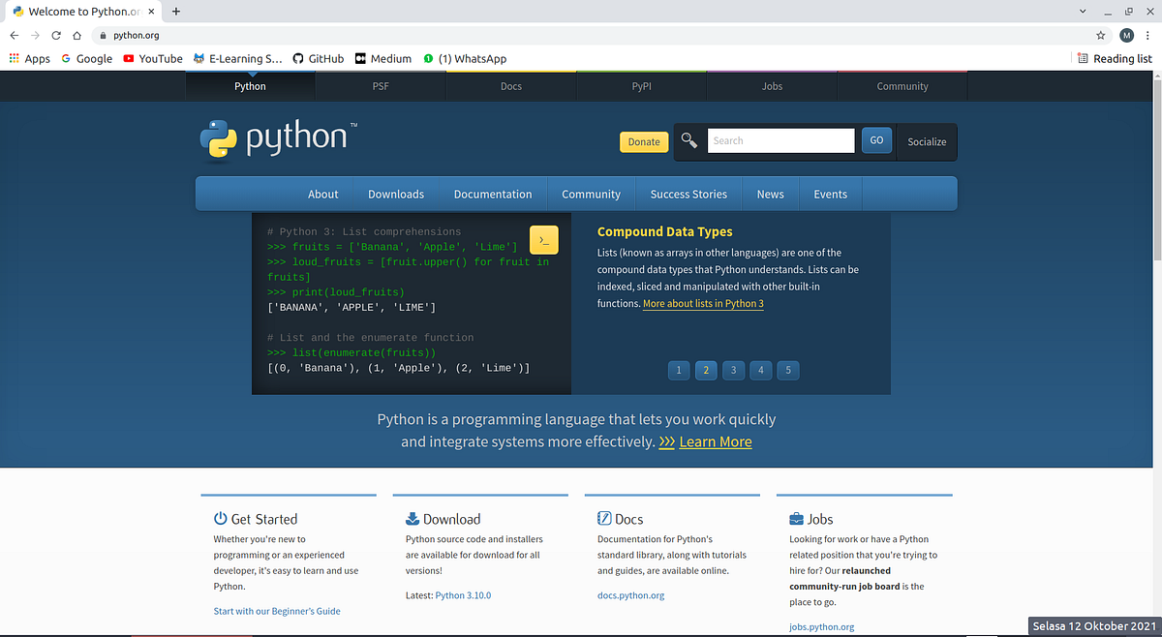Click the Get Started power icon
Image resolution: width=1162 pixels, height=637 pixels.
[218, 518]
